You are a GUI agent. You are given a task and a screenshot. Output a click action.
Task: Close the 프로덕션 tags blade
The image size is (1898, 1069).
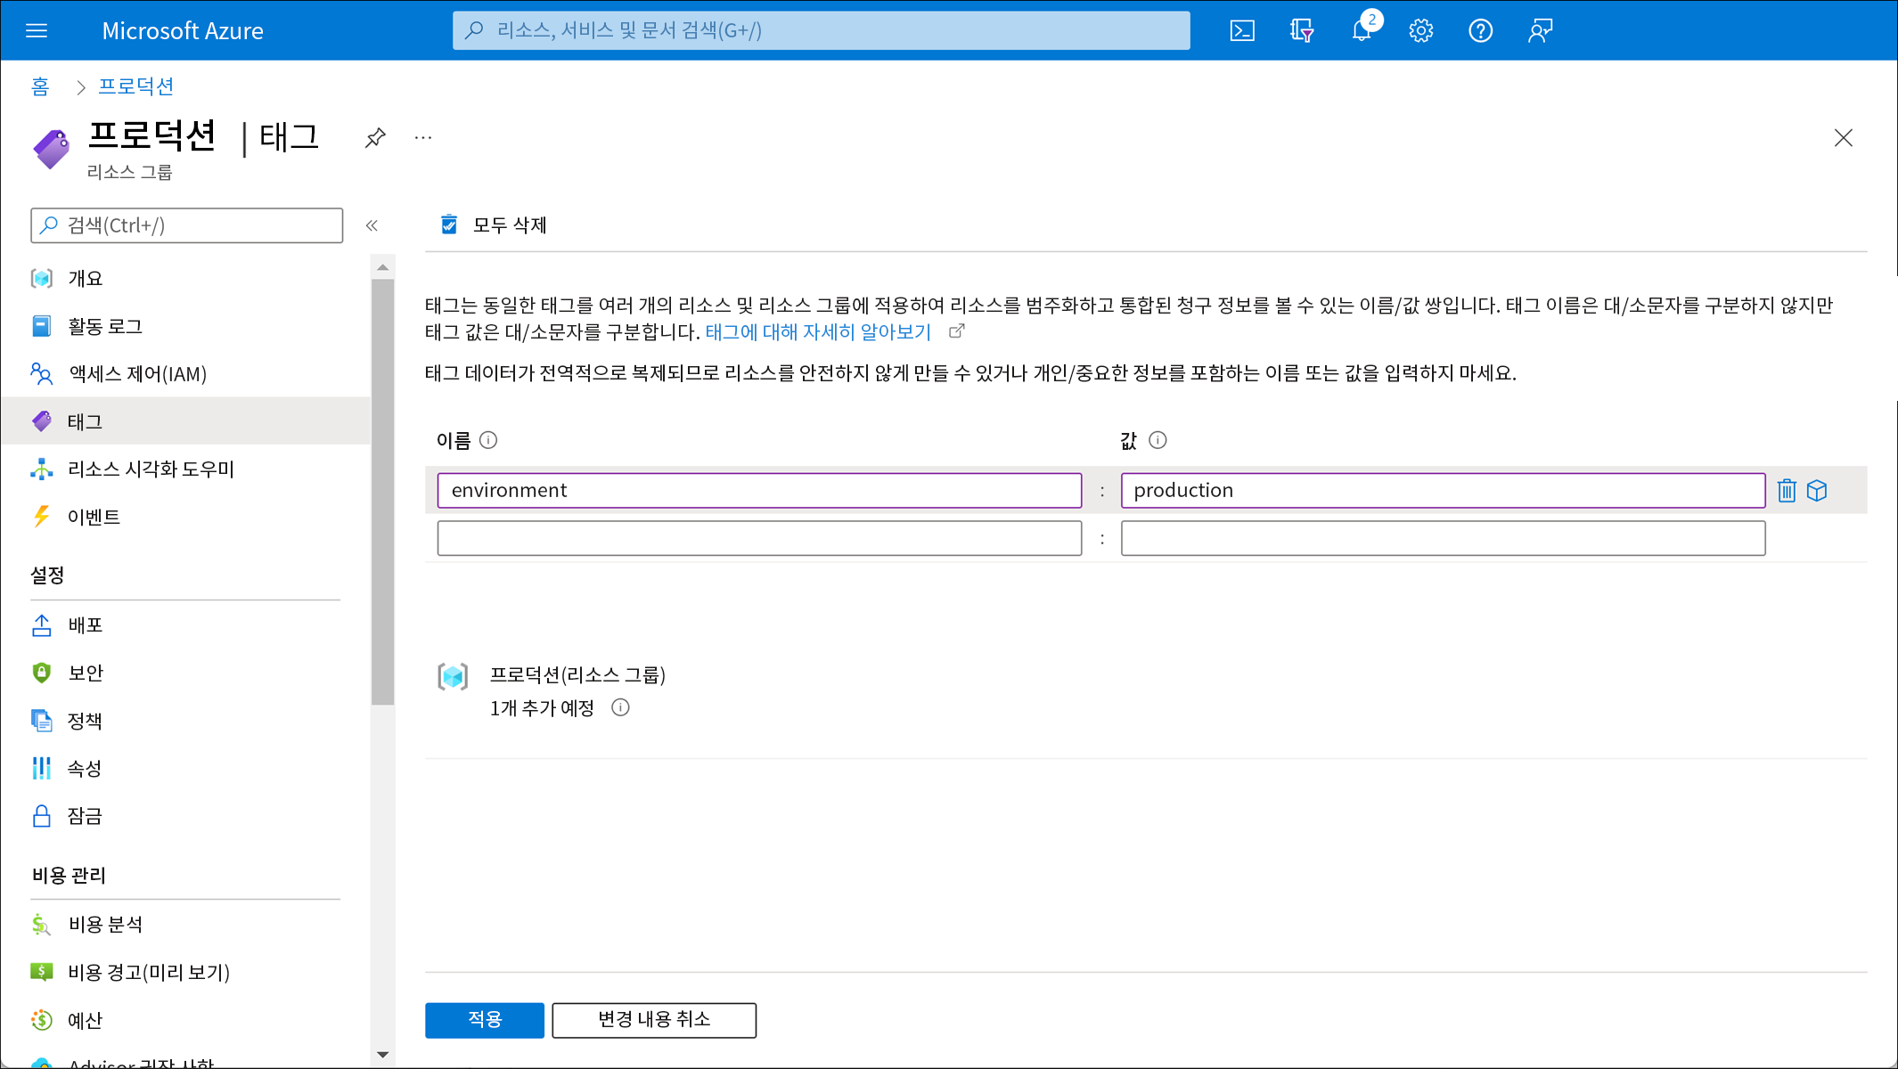click(1844, 138)
